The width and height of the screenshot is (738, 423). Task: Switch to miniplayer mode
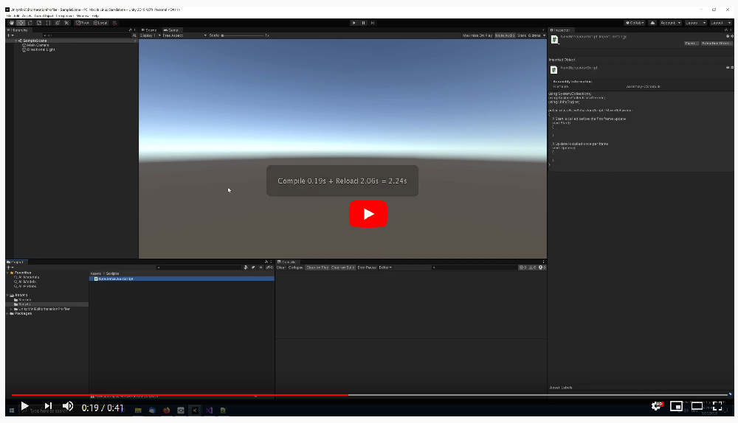point(676,406)
